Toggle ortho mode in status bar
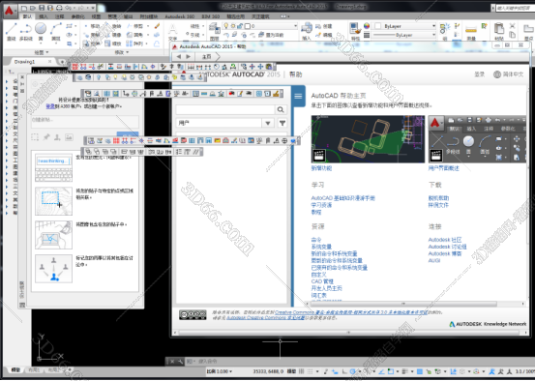The width and height of the screenshot is (535, 381). [x=344, y=371]
